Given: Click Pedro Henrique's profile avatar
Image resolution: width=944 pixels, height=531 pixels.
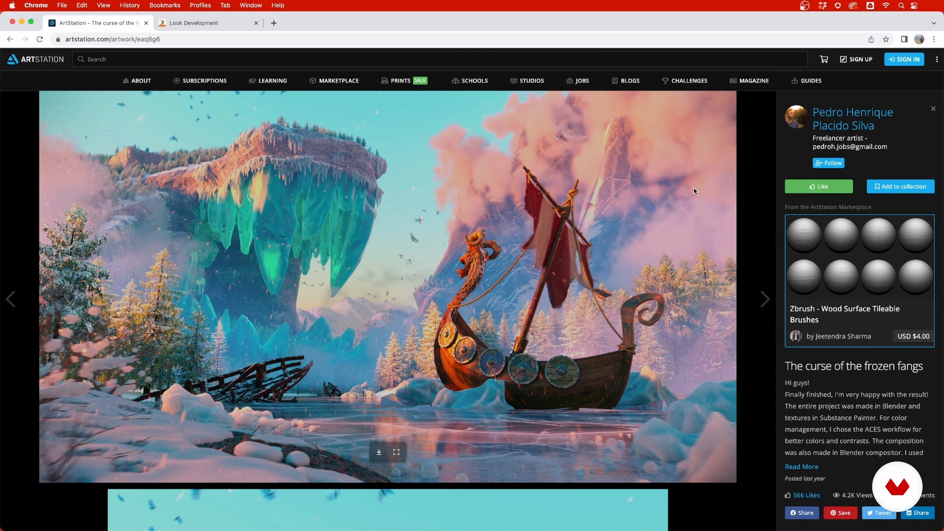Looking at the screenshot, I should [796, 117].
